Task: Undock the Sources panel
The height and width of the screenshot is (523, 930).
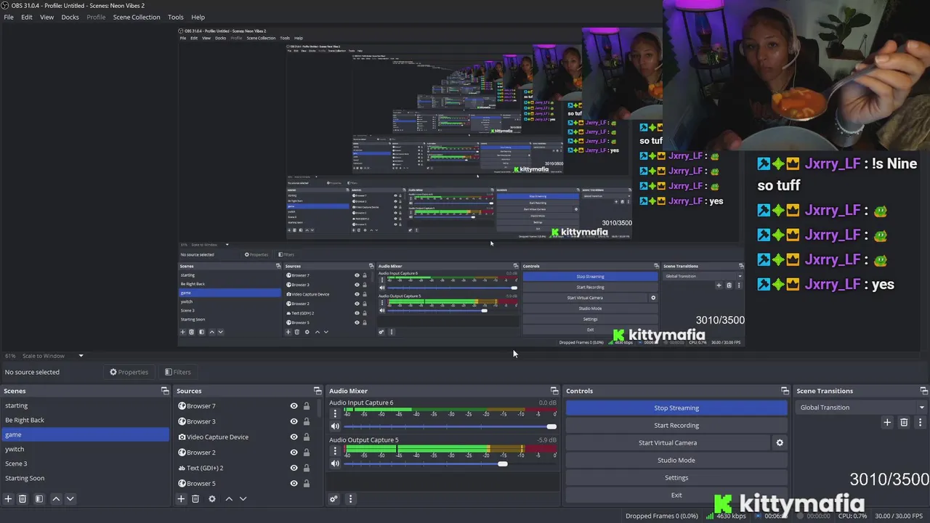Action: pyautogui.click(x=318, y=391)
